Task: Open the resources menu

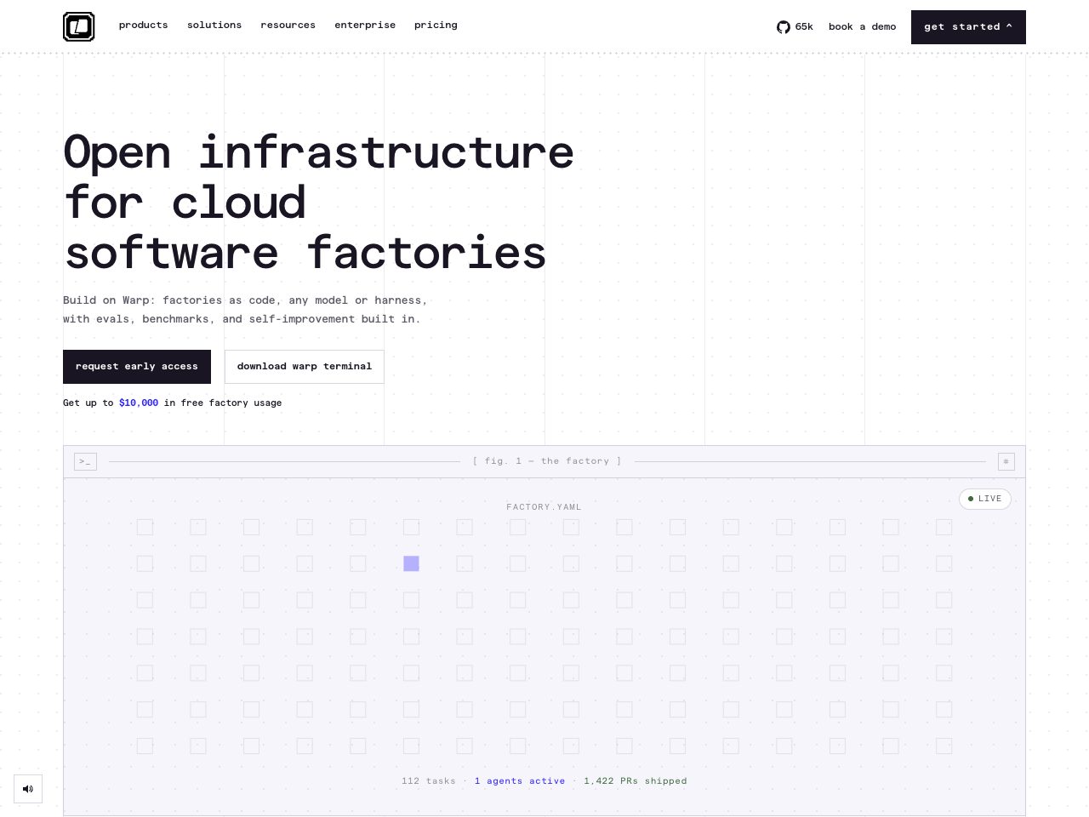Action: 288,25
